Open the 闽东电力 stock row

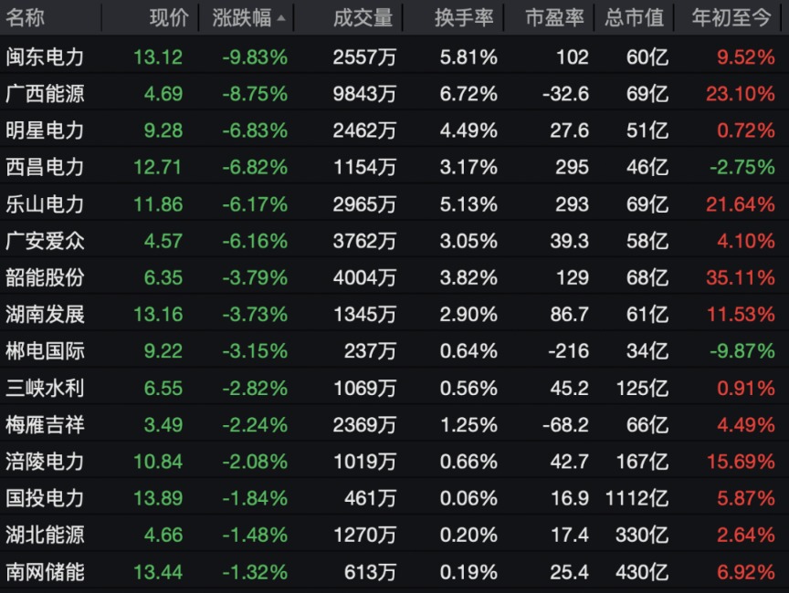click(x=45, y=57)
